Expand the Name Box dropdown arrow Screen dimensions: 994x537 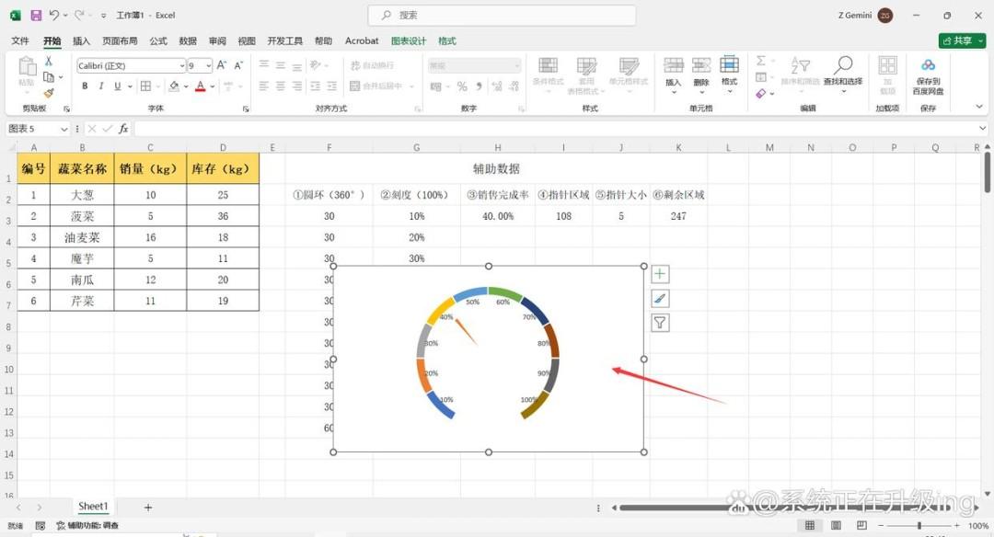[64, 129]
